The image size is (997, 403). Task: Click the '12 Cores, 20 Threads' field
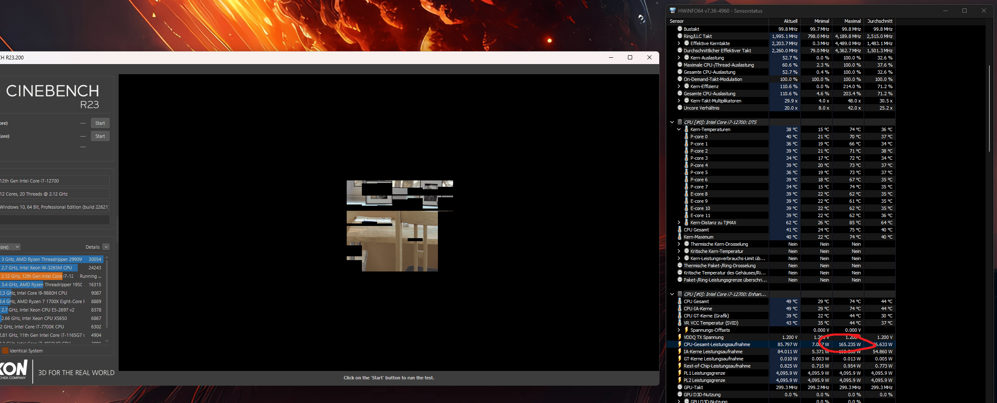(x=54, y=194)
